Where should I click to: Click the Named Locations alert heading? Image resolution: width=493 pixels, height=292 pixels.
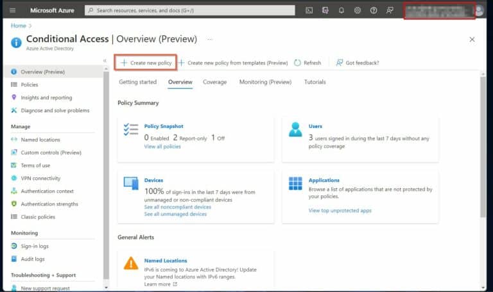(166, 261)
